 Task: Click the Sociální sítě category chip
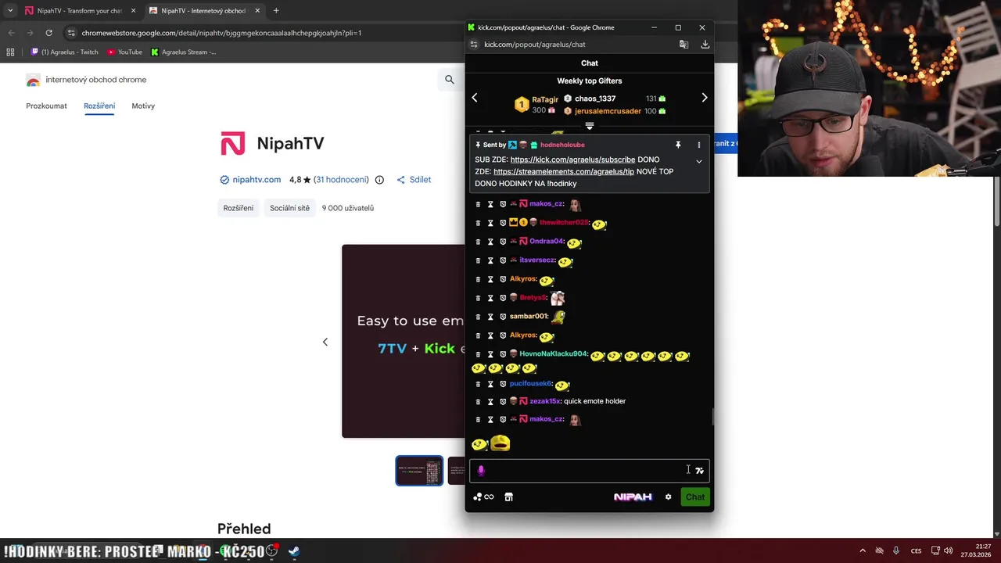(290, 208)
